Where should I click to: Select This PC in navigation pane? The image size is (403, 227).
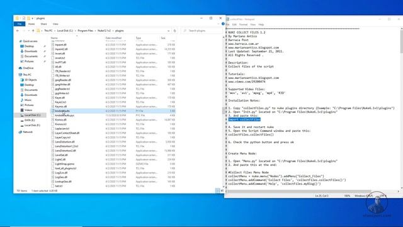25,74
